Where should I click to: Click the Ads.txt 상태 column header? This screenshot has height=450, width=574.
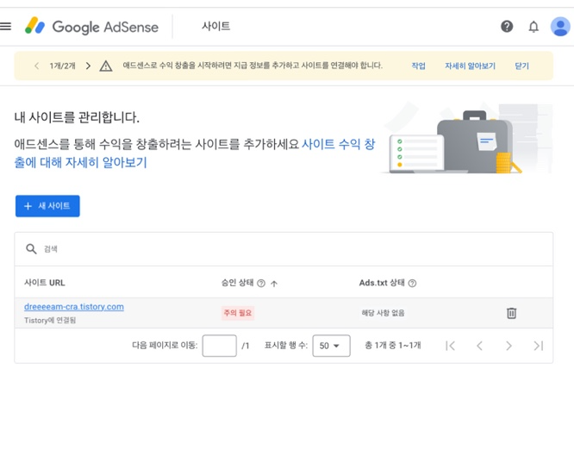pyautogui.click(x=382, y=283)
